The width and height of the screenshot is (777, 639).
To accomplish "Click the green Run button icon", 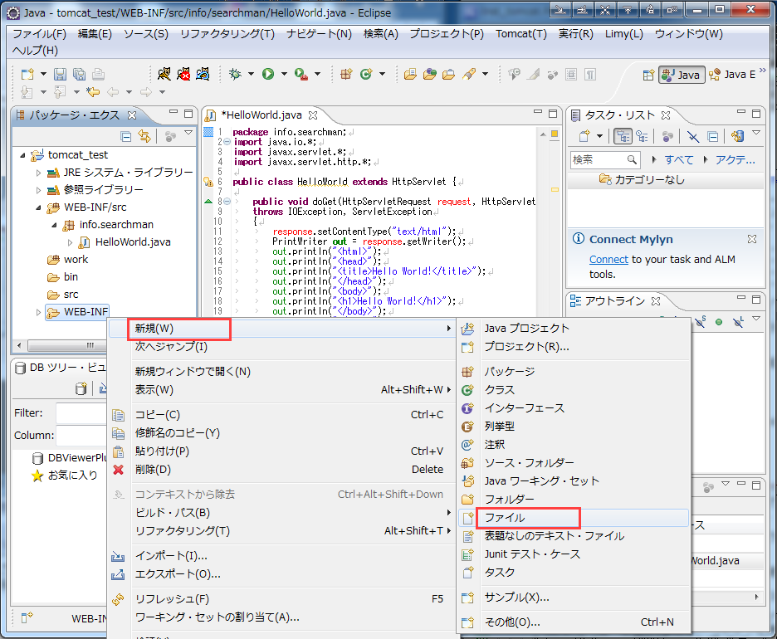I will [x=268, y=75].
